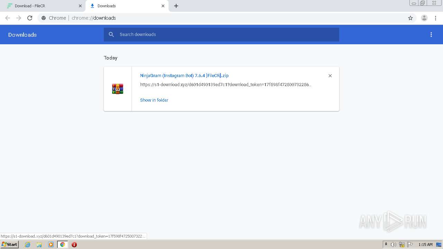This screenshot has width=443, height=249.
Task: Open the Windows Start menu
Action: tap(10, 245)
